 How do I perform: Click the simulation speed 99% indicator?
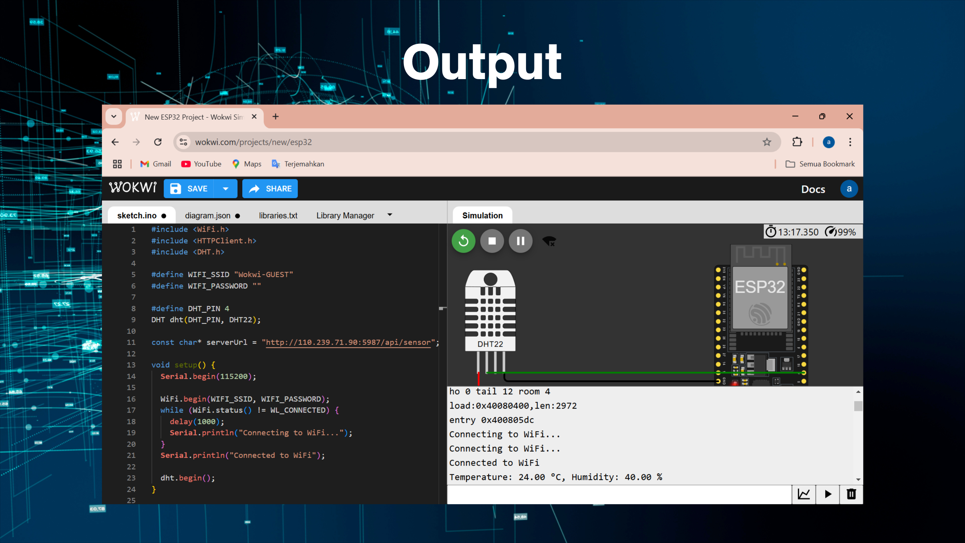click(x=841, y=232)
